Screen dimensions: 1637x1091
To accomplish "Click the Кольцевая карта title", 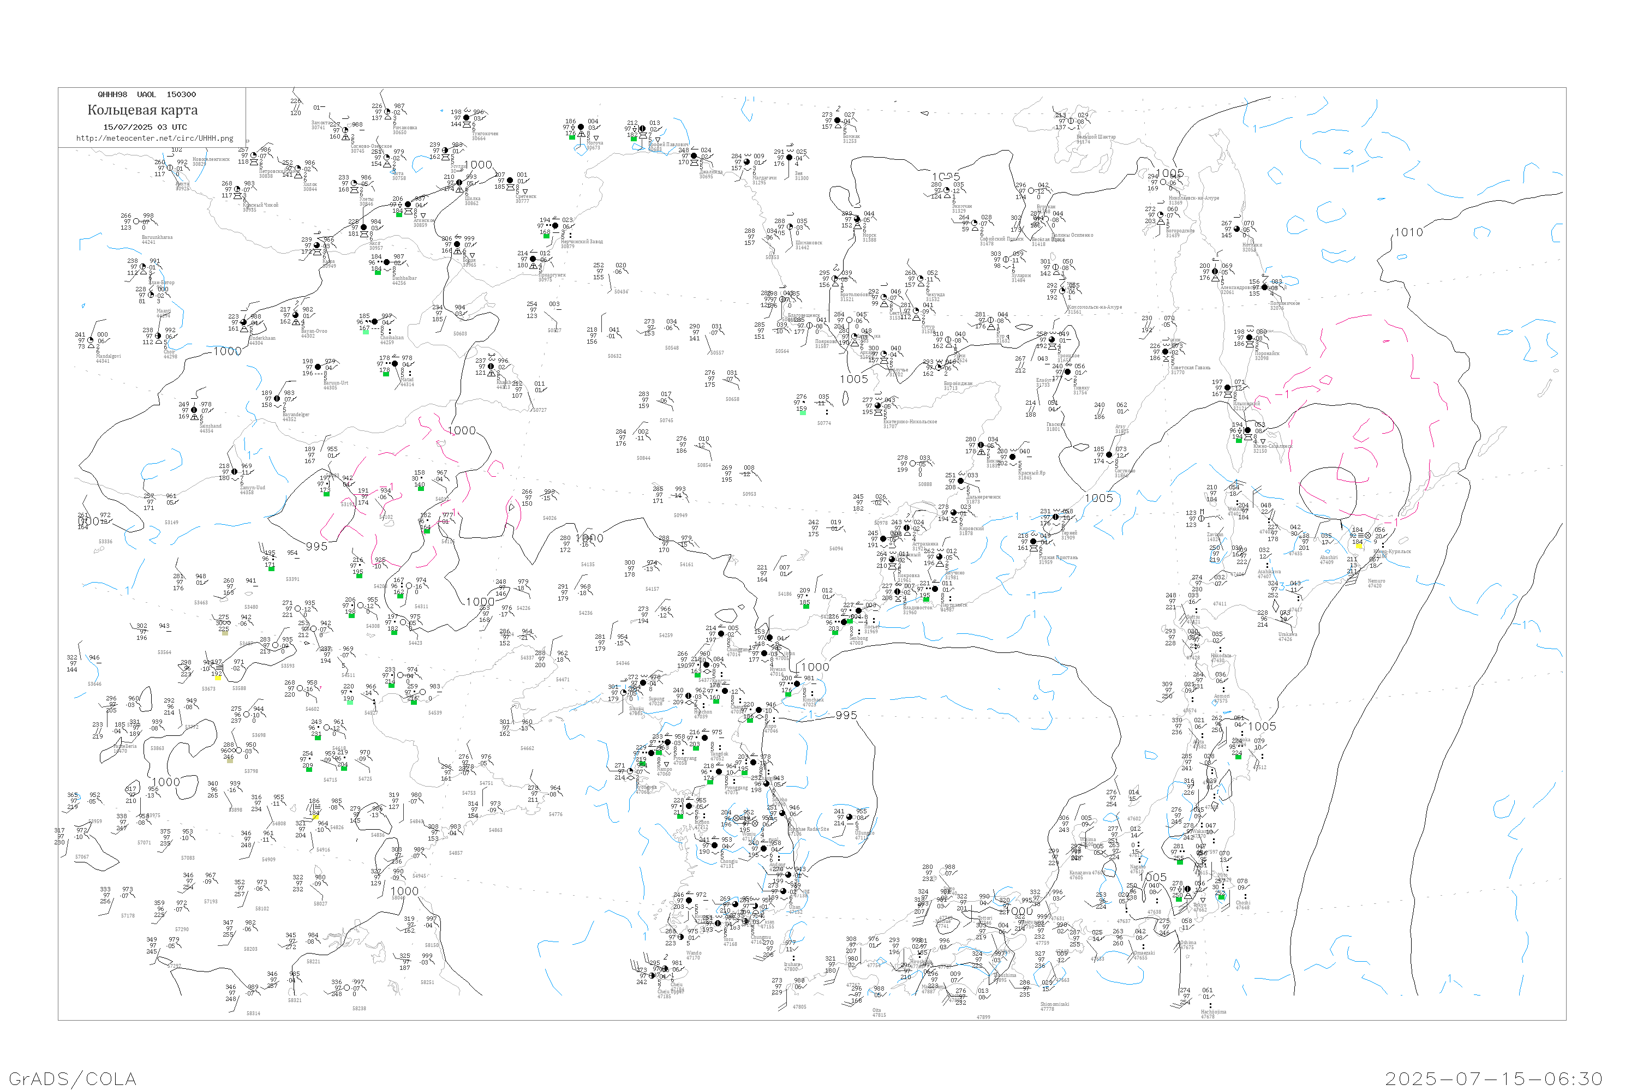I will point(142,110).
